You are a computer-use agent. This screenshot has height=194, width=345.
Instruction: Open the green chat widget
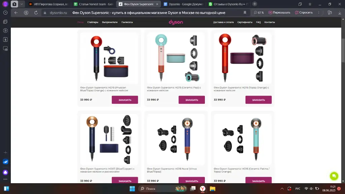(x=334, y=176)
